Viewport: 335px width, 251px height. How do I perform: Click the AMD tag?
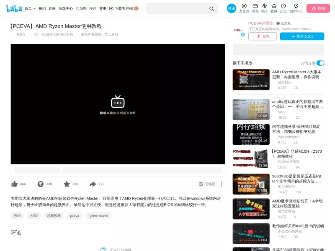pyautogui.click(x=34, y=215)
